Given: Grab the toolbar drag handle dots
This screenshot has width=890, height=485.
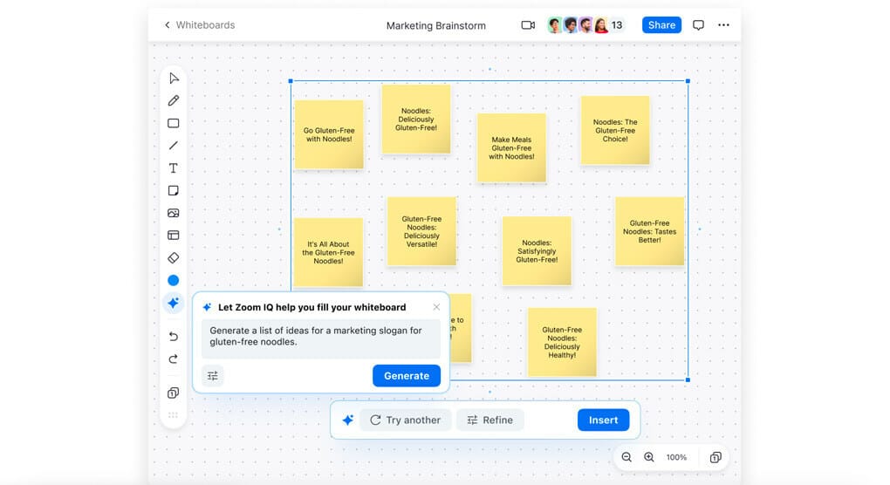Looking at the screenshot, I should coord(174,415).
